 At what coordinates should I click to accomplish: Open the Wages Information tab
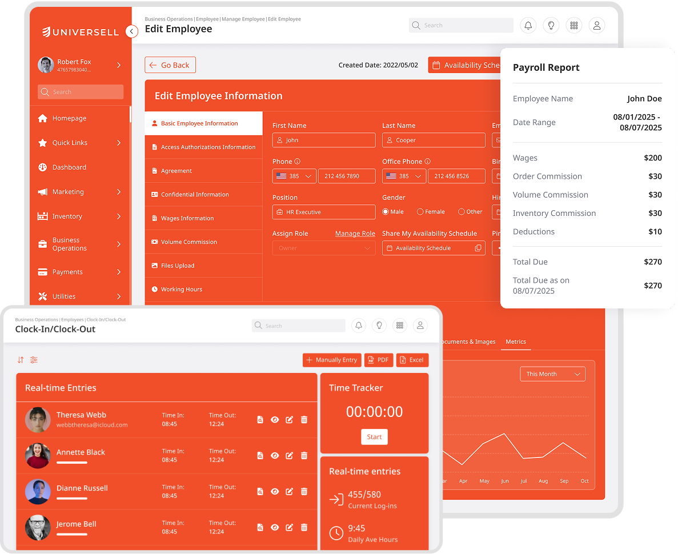[203, 218]
